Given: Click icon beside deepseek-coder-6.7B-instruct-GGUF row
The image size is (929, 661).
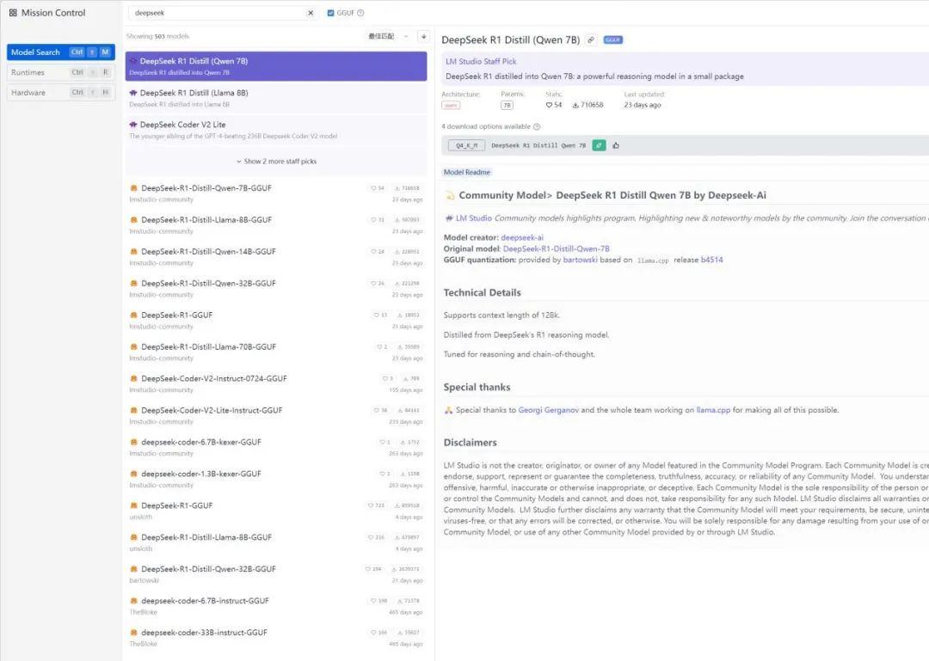Looking at the screenshot, I should click(134, 601).
